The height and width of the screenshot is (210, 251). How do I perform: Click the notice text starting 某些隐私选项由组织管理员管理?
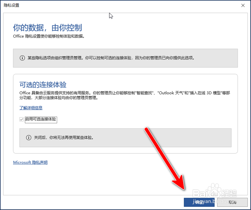pyautogui.click(x=111, y=58)
